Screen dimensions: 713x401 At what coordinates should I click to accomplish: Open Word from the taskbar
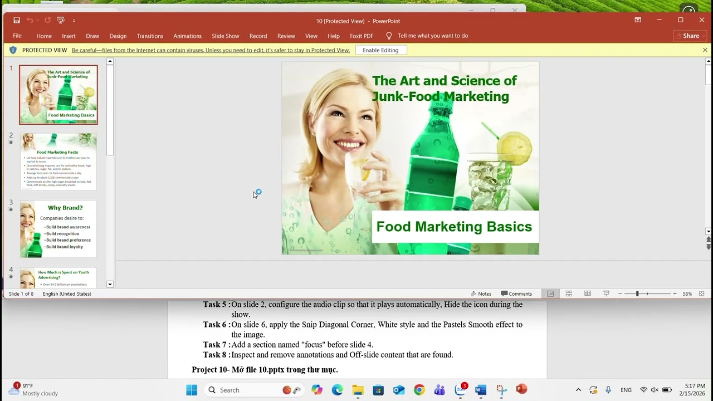point(481,390)
